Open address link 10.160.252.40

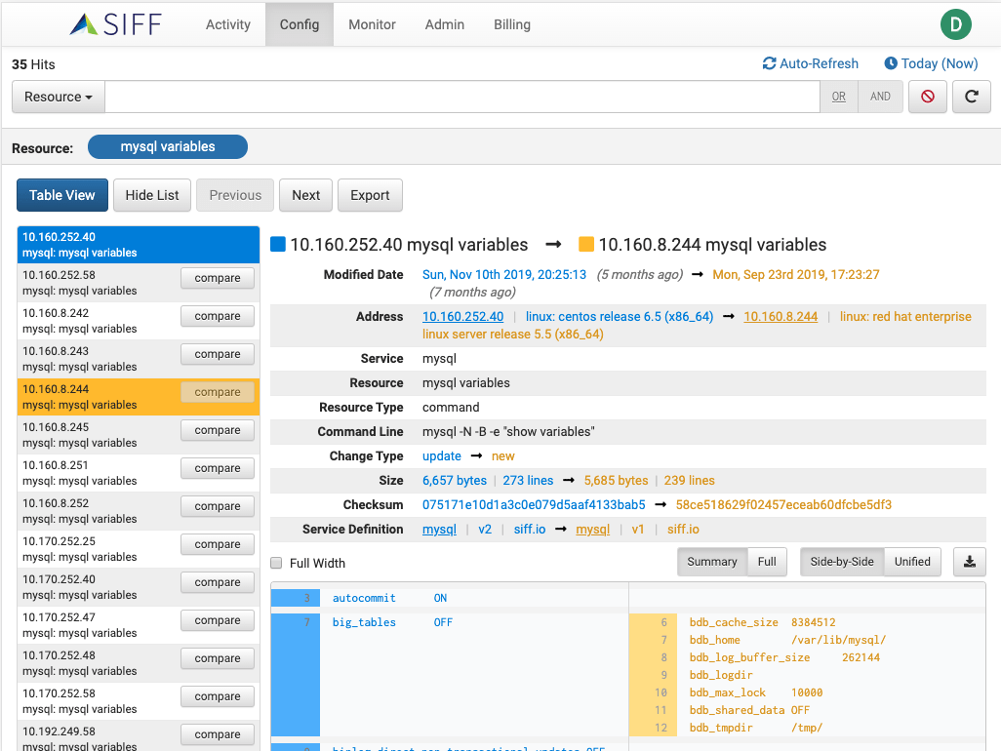point(462,316)
